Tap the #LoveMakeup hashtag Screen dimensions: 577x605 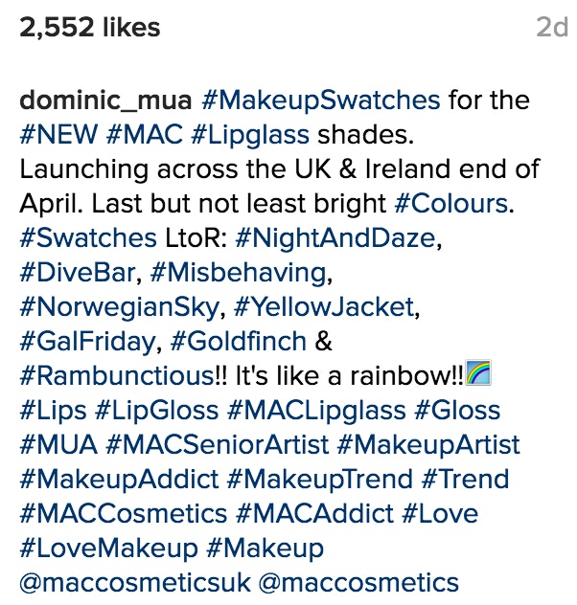pyautogui.click(x=108, y=549)
